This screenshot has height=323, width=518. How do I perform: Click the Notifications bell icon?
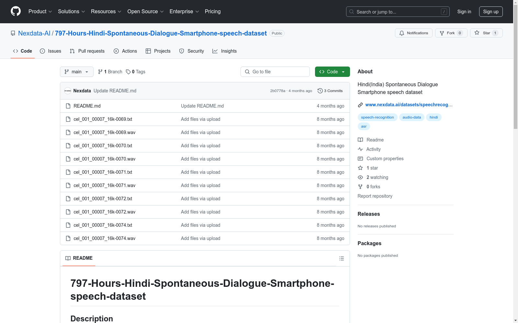[x=402, y=33]
